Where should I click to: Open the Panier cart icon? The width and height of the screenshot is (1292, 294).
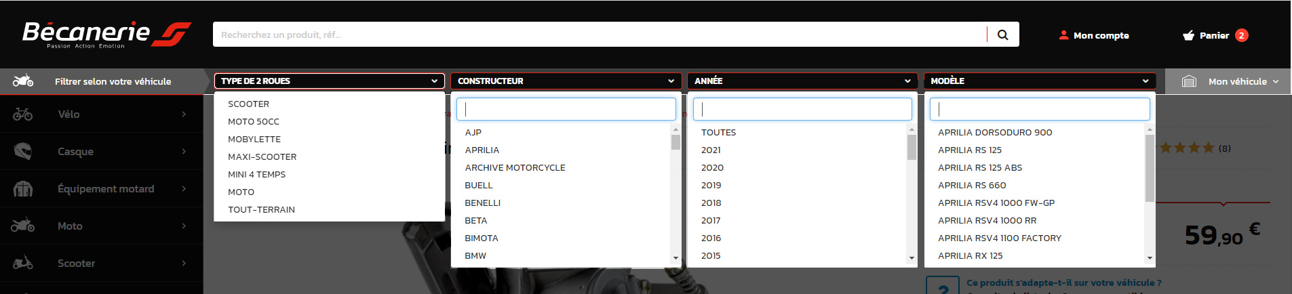1188,35
